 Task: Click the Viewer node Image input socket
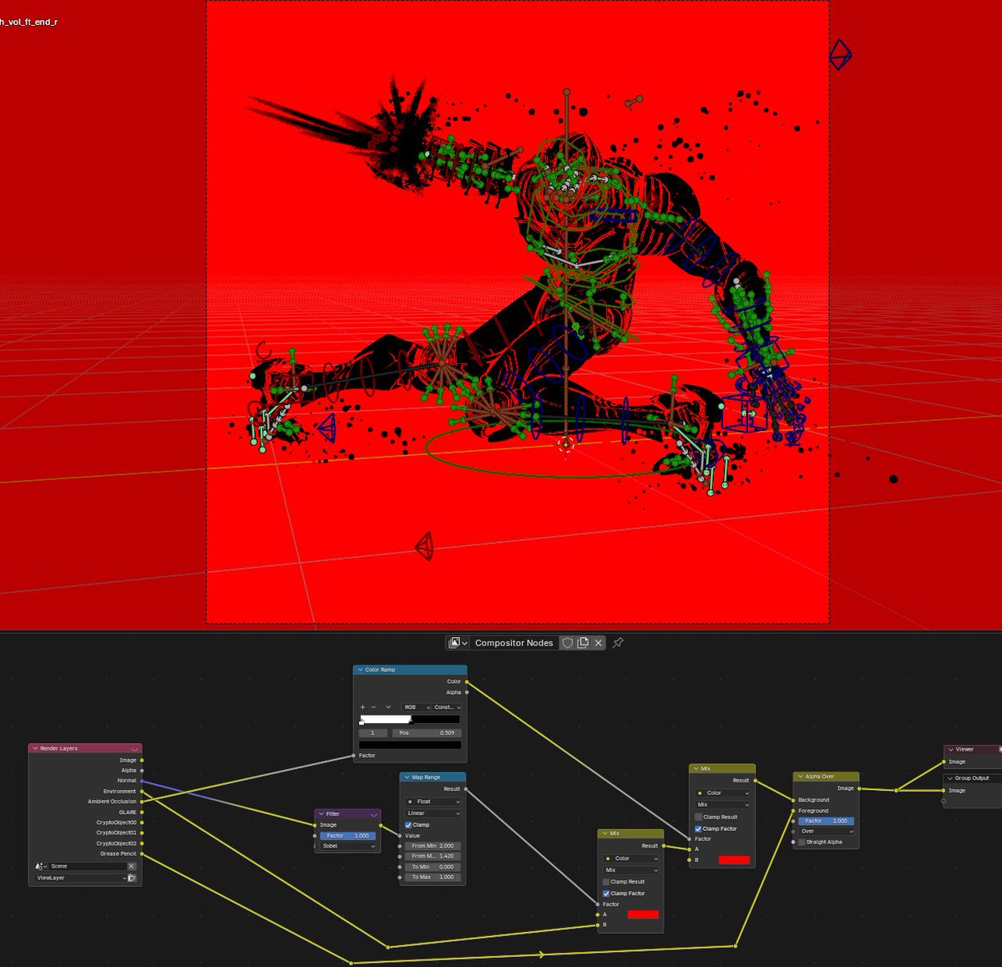944,762
